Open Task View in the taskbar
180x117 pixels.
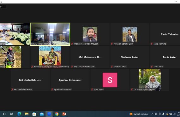(x=12, y=114)
